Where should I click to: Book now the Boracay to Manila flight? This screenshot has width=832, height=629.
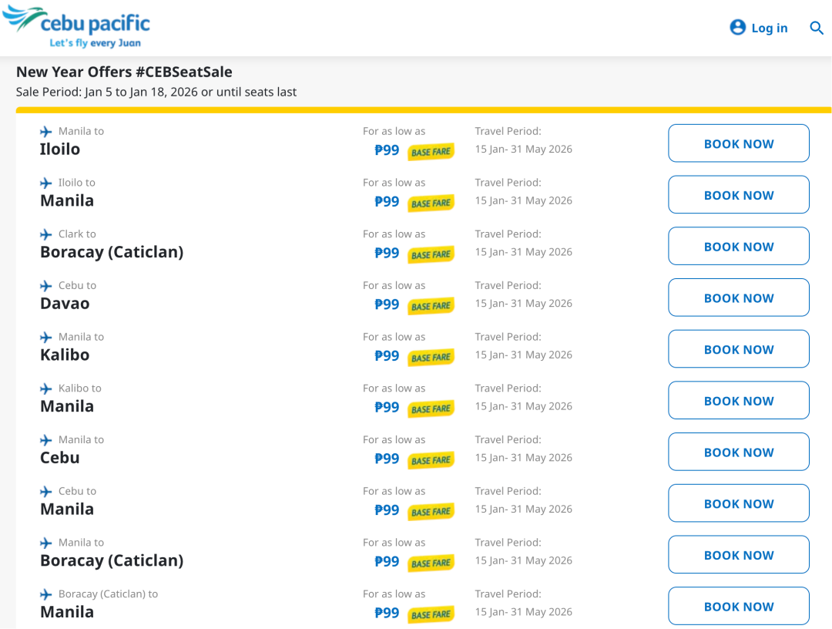[x=739, y=606]
